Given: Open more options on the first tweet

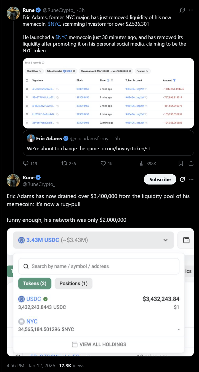Looking at the screenshot, I should click(x=191, y=10).
